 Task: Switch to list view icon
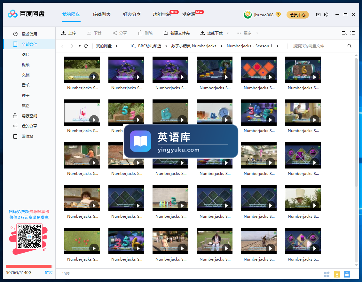[352, 33]
